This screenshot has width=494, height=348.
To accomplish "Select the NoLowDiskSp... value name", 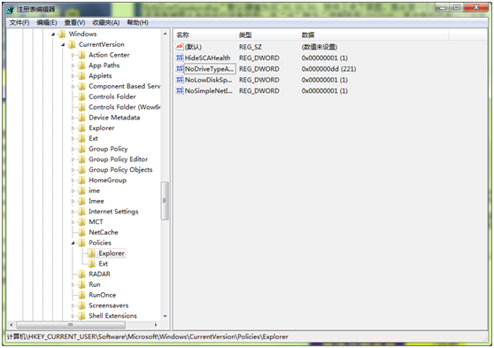I will tap(208, 80).
